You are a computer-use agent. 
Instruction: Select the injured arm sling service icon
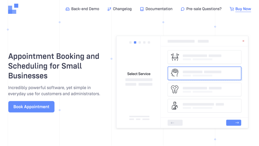[175, 106]
